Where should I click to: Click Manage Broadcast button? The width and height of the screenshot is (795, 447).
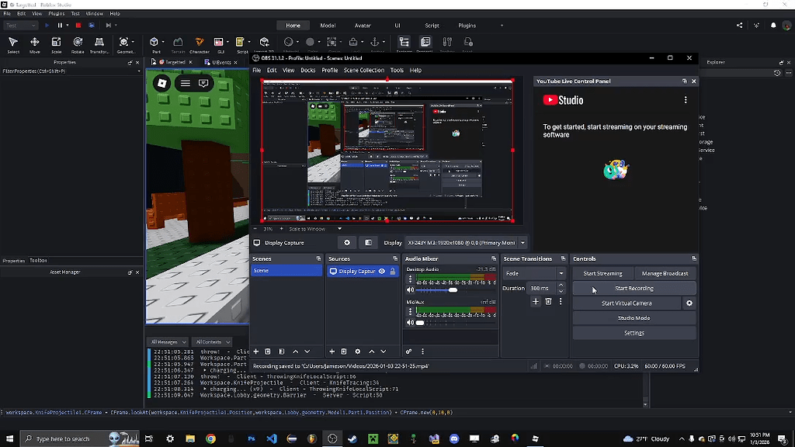point(665,273)
